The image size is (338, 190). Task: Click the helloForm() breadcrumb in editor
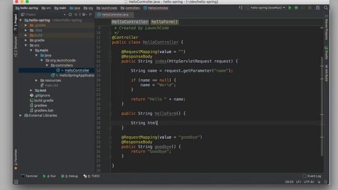point(164,22)
